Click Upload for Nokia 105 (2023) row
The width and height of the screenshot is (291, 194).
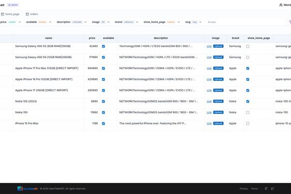[x=218, y=101]
